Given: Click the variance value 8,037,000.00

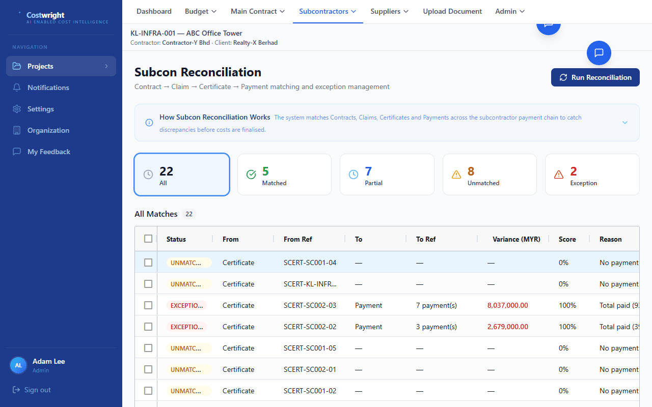Looking at the screenshot, I should [508, 305].
